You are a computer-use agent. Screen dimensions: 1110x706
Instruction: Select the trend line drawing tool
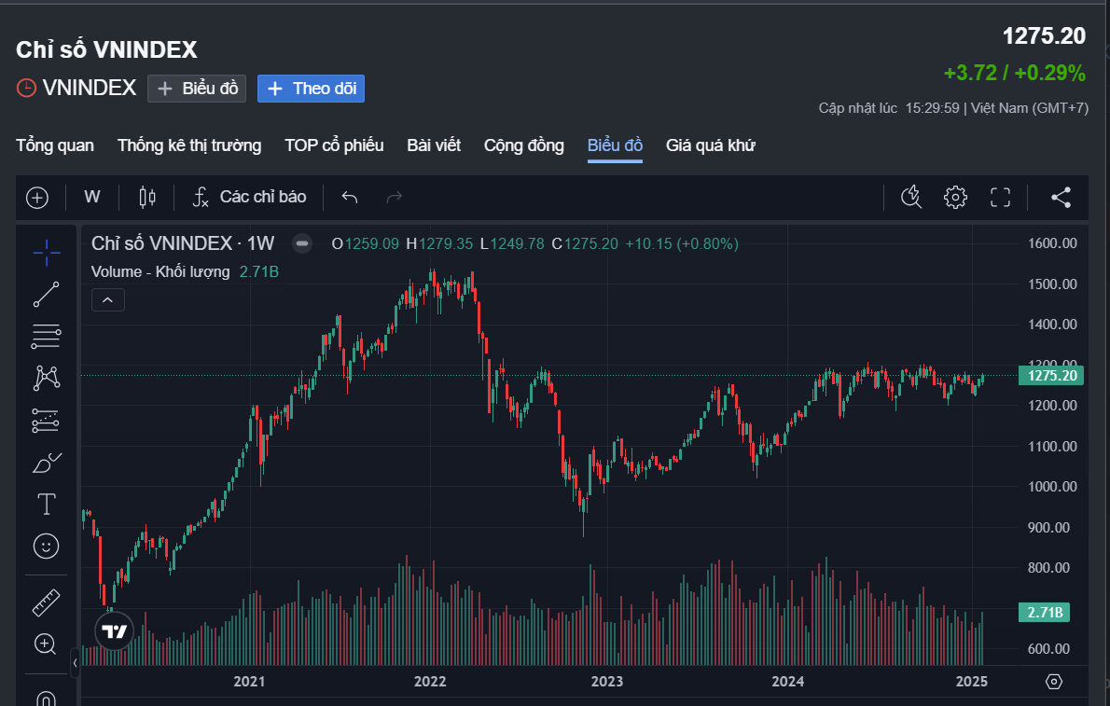click(46, 294)
